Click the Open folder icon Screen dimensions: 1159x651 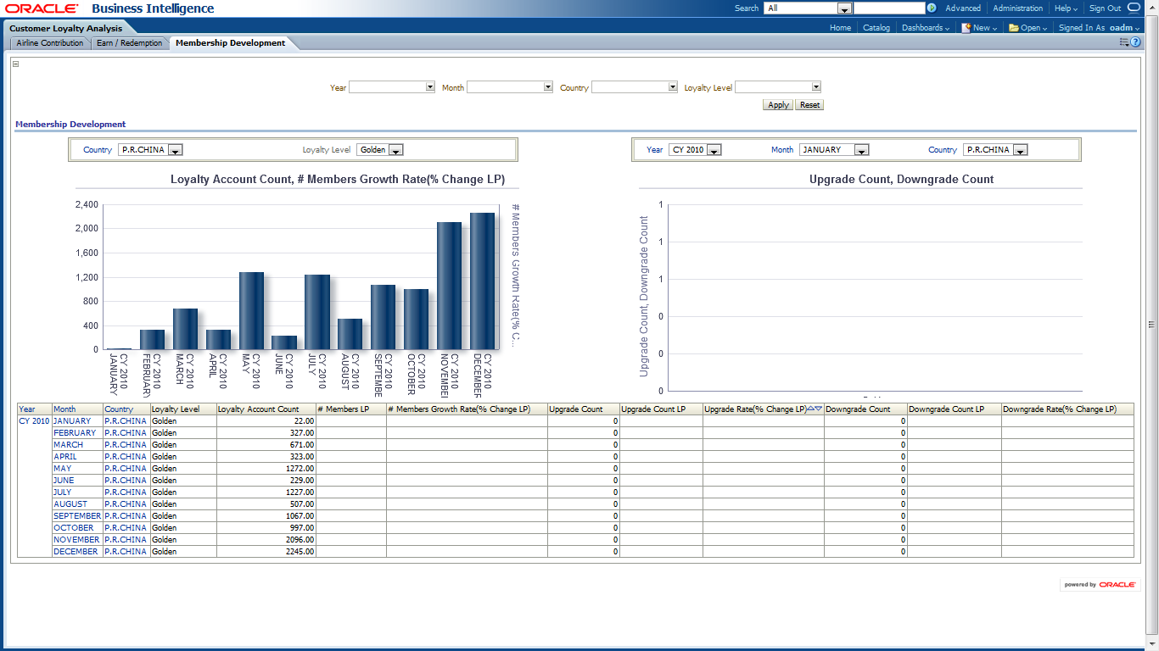pyautogui.click(x=1013, y=28)
